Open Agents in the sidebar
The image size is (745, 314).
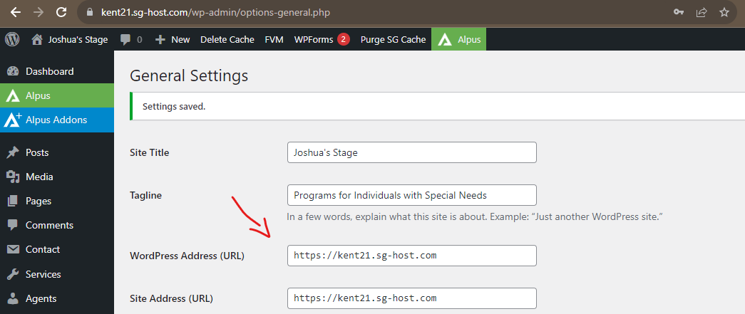point(41,298)
